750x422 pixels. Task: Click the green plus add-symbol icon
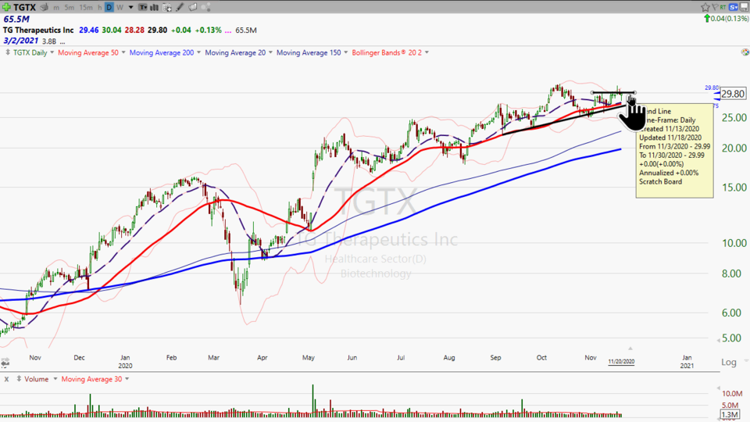[6, 7]
